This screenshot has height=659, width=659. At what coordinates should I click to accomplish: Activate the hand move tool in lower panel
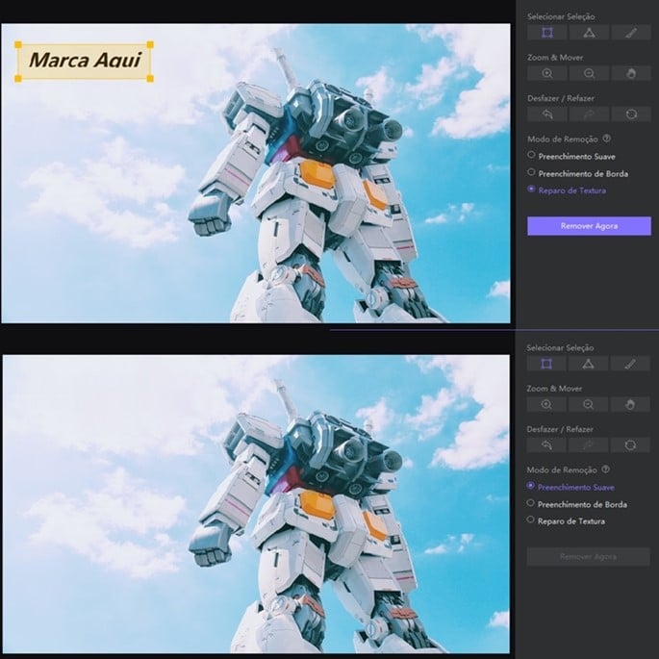tap(631, 405)
